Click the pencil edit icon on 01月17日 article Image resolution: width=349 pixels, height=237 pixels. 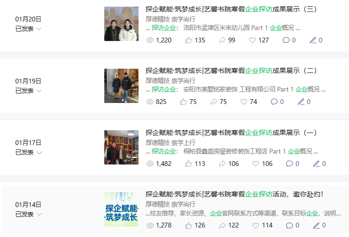pyautogui.click(x=316, y=164)
